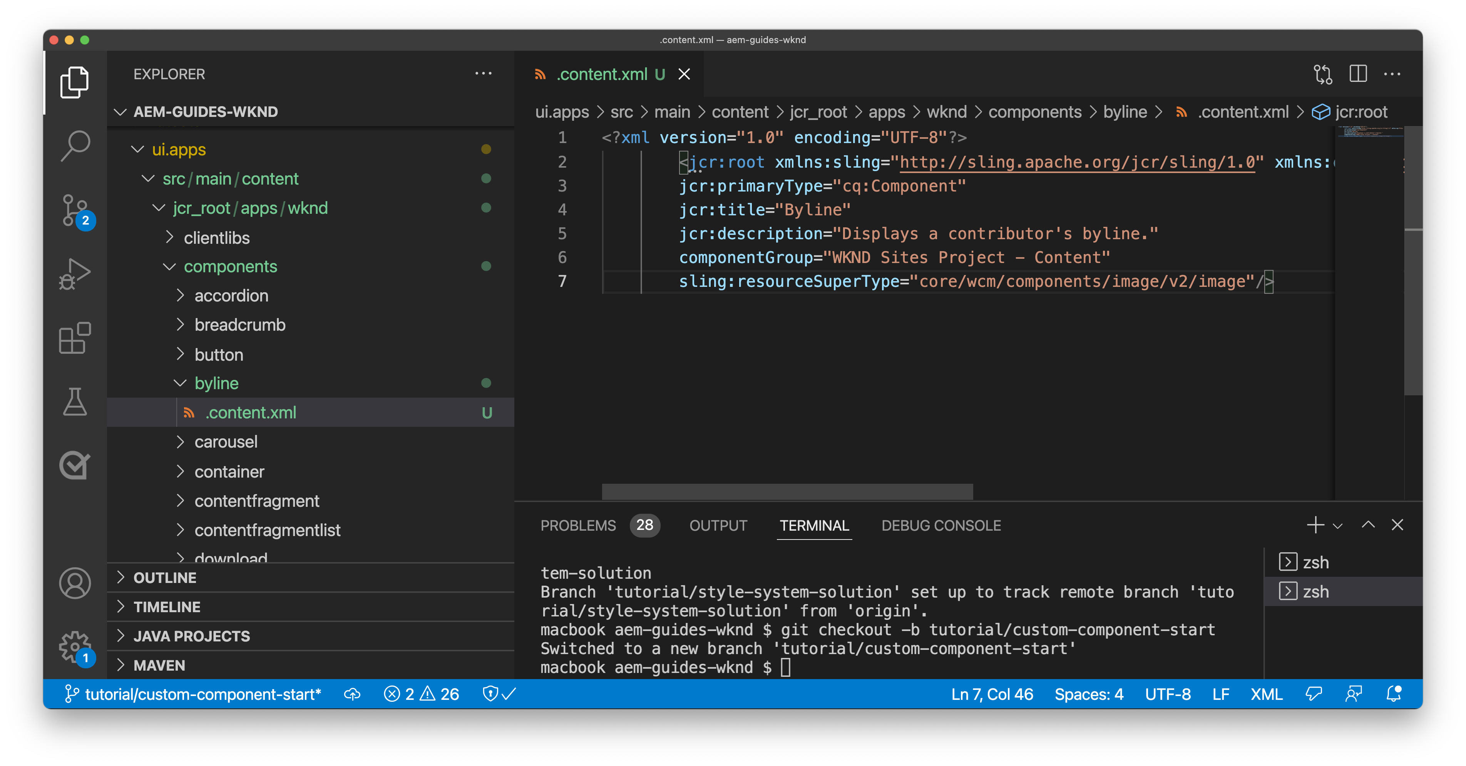The width and height of the screenshot is (1466, 766).
Task: Open the Search view in activity bar
Action: tap(75, 145)
